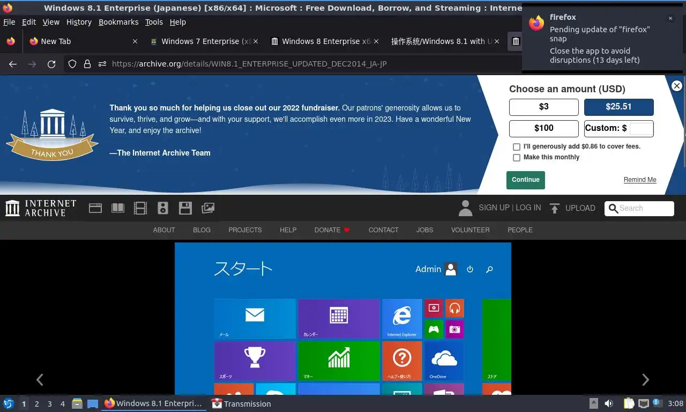Click the archive Search field
The image size is (686, 412).
(x=639, y=208)
